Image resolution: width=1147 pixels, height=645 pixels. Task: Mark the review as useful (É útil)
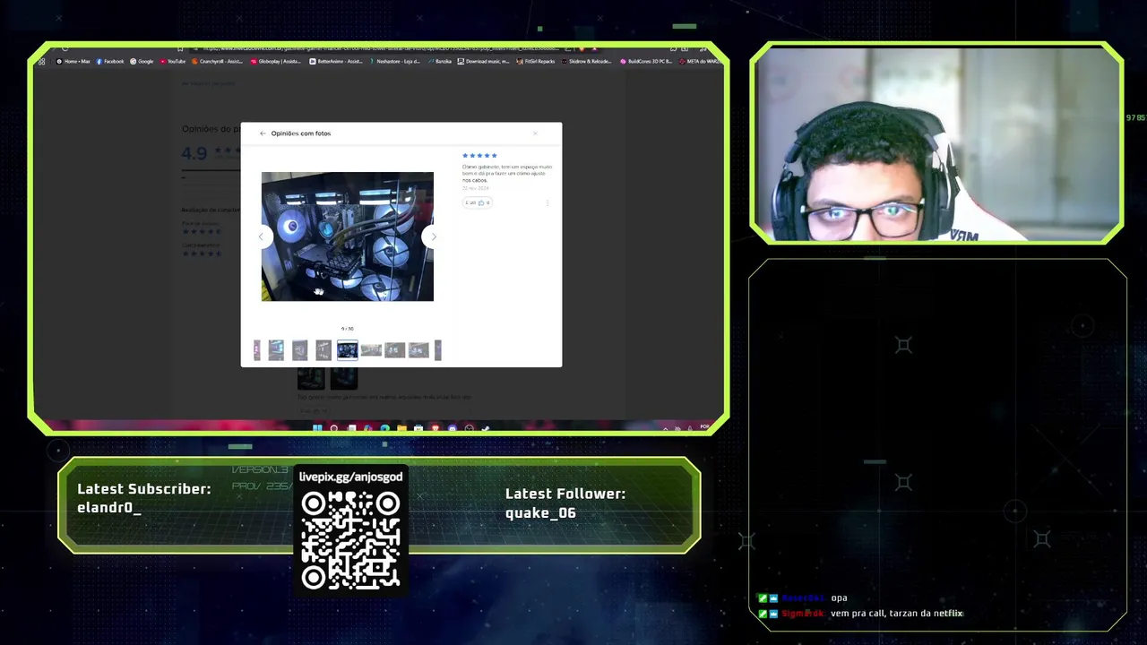click(x=477, y=202)
